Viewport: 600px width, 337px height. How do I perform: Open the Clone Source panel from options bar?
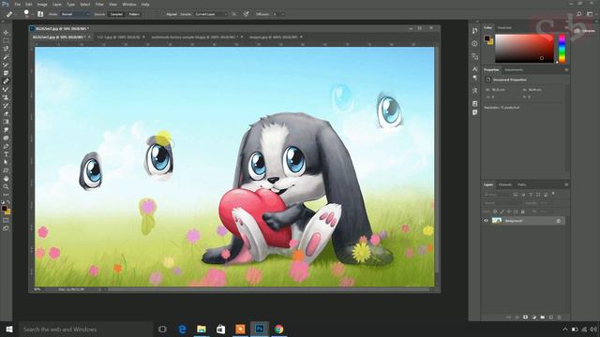(40, 14)
